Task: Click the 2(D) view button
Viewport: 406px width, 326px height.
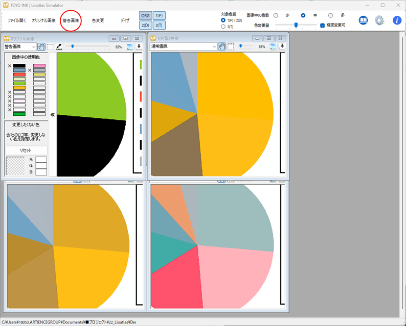Action: click(x=145, y=25)
